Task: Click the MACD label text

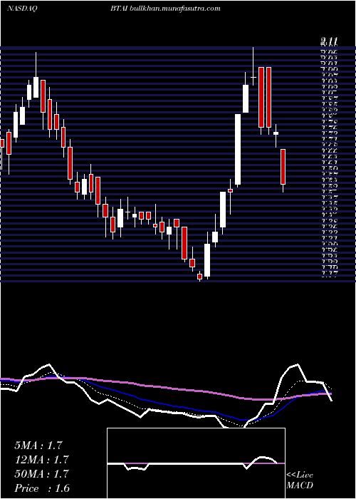Action: [300, 485]
